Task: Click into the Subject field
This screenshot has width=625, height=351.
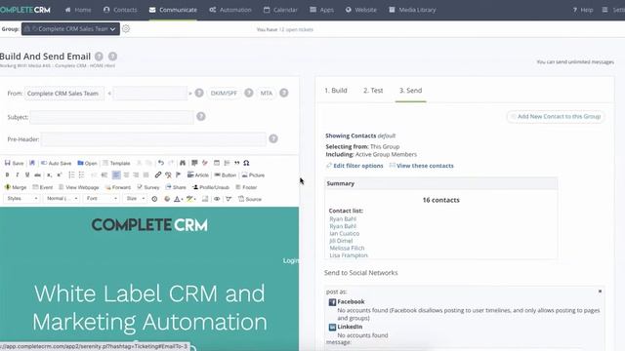Action: pos(111,117)
